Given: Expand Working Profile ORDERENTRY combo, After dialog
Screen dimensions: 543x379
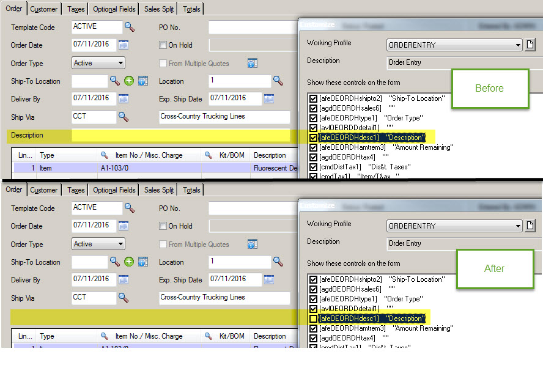Looking at the screenshot, I should click(518, 226).
